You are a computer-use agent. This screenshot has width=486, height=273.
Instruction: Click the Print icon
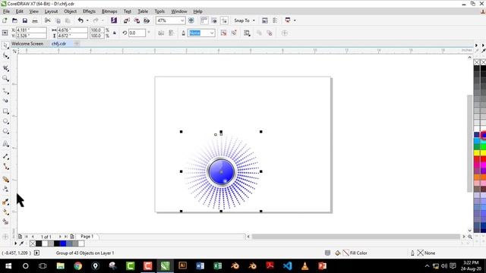tap(35, 20)
